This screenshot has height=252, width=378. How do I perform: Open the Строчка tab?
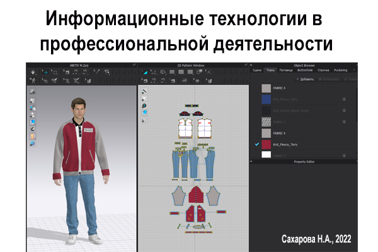coord(324,71)
